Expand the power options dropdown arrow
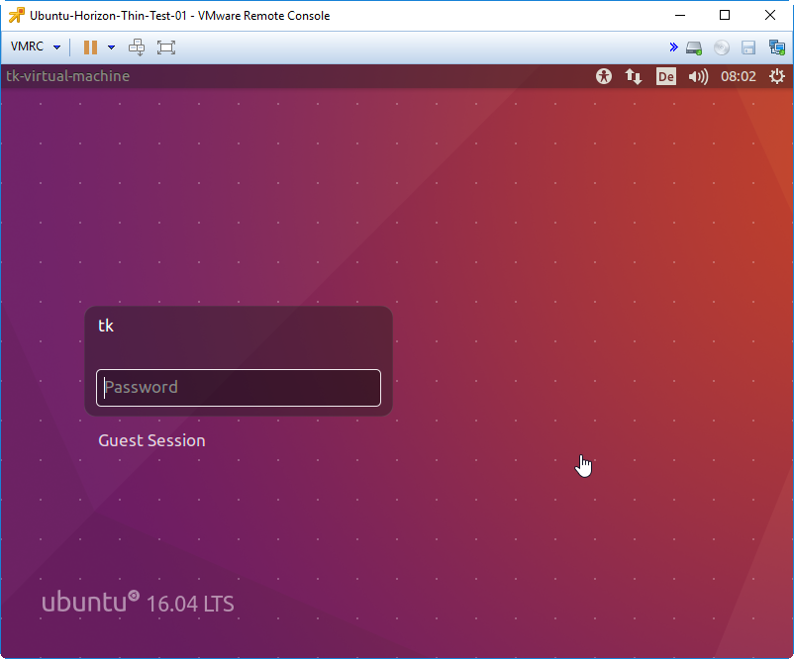This screenshot has height=659, width=794. point(112,47)
